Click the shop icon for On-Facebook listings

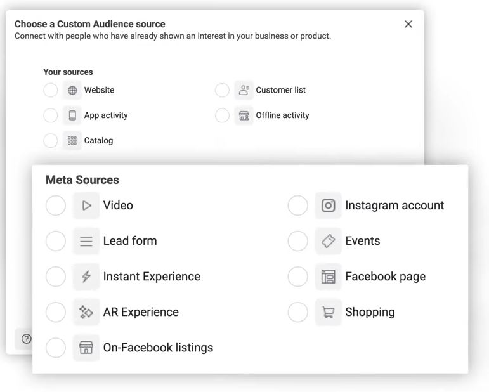click(86, 348)
